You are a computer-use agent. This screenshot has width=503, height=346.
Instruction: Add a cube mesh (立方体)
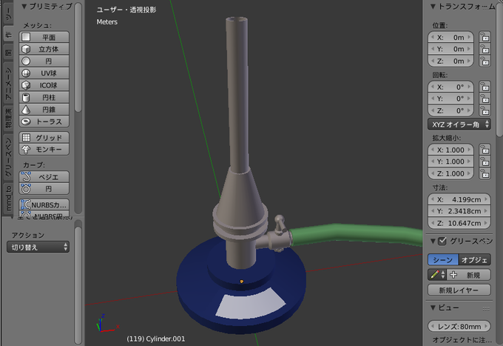(44, 49)
